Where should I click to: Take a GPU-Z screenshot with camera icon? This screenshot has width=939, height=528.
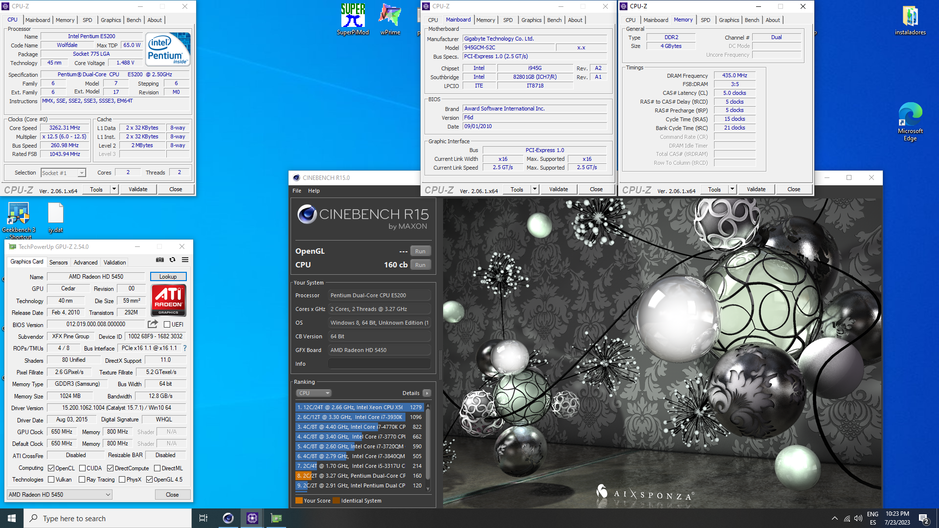(x=160, y=260)
